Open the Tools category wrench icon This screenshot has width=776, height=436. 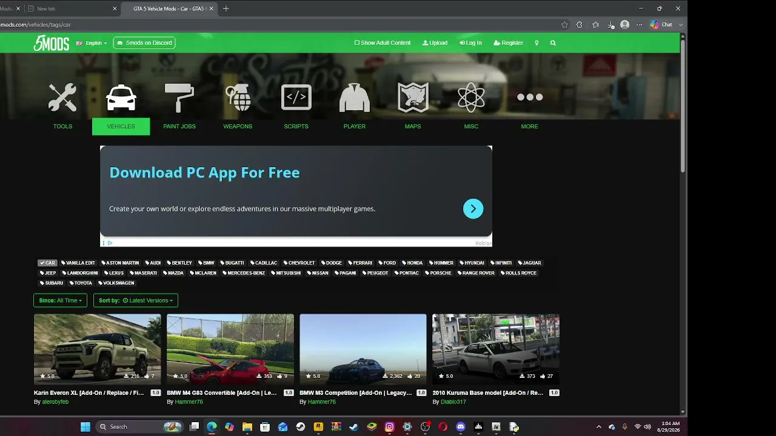62,97
